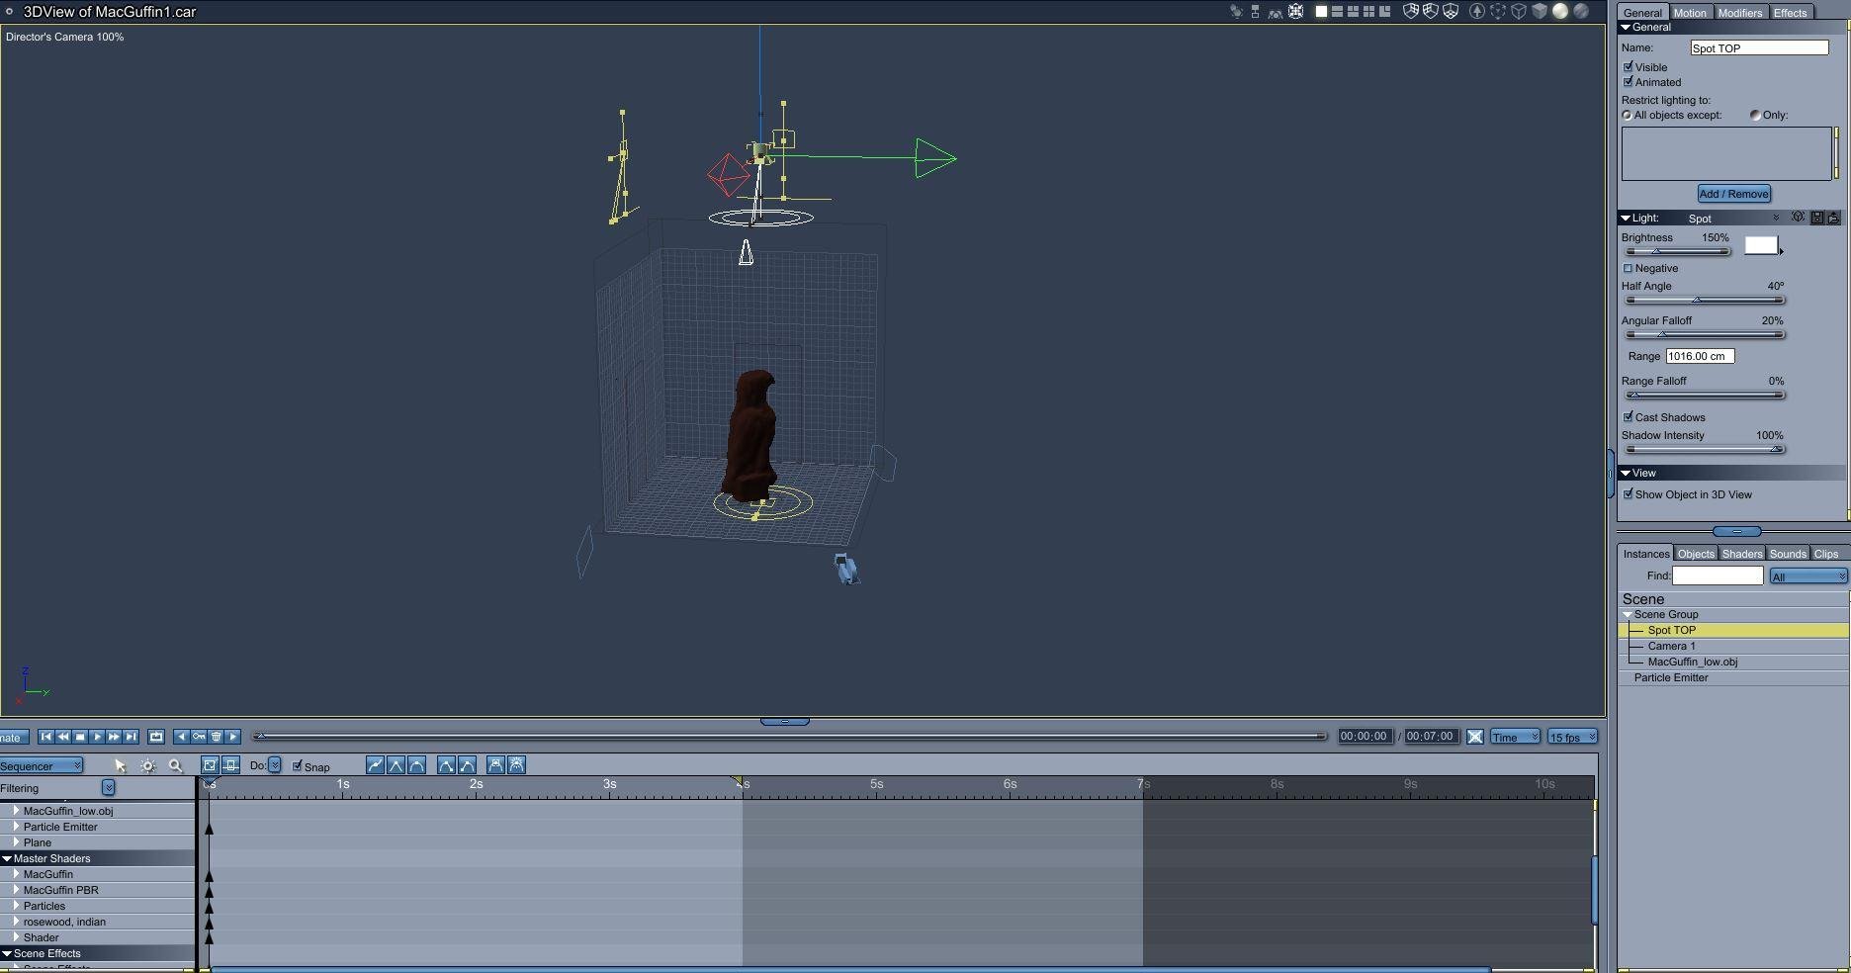This screenshot has width=1851, height=973.
Task: Toggle the Animated checkbox
Action: [1629, 82]
